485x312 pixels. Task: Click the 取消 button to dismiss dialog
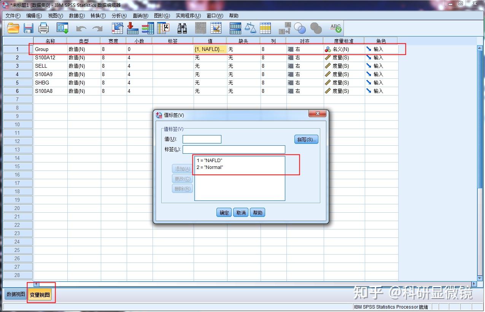point(240,212)
